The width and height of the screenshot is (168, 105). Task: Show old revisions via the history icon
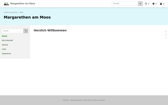pyautogui.click(x=166, y=32)
